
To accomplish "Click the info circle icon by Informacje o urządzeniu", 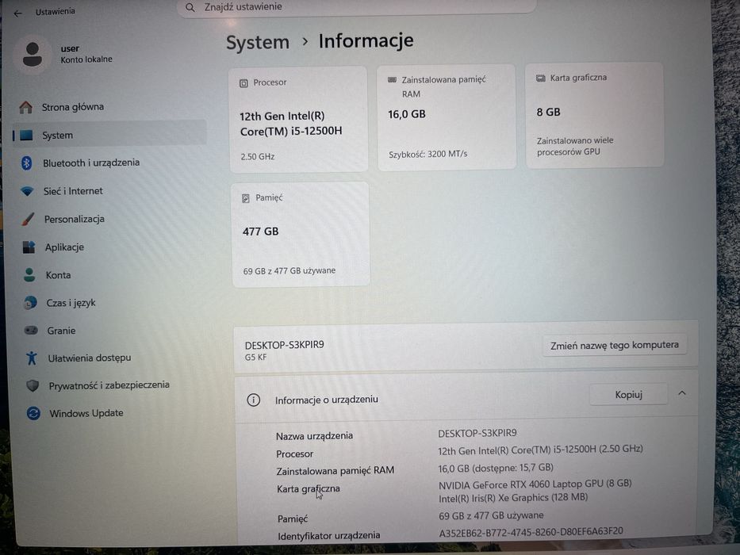I will click(254, 400).
